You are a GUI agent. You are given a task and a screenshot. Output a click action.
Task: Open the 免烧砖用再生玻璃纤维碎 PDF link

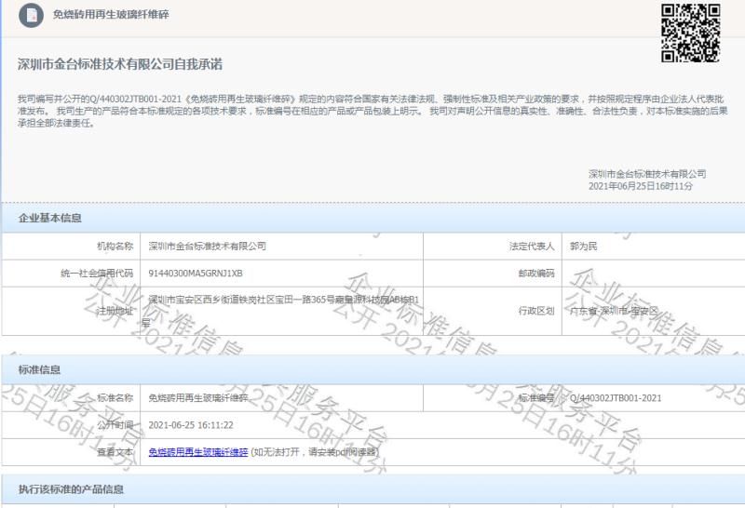[x=198, y=452]
